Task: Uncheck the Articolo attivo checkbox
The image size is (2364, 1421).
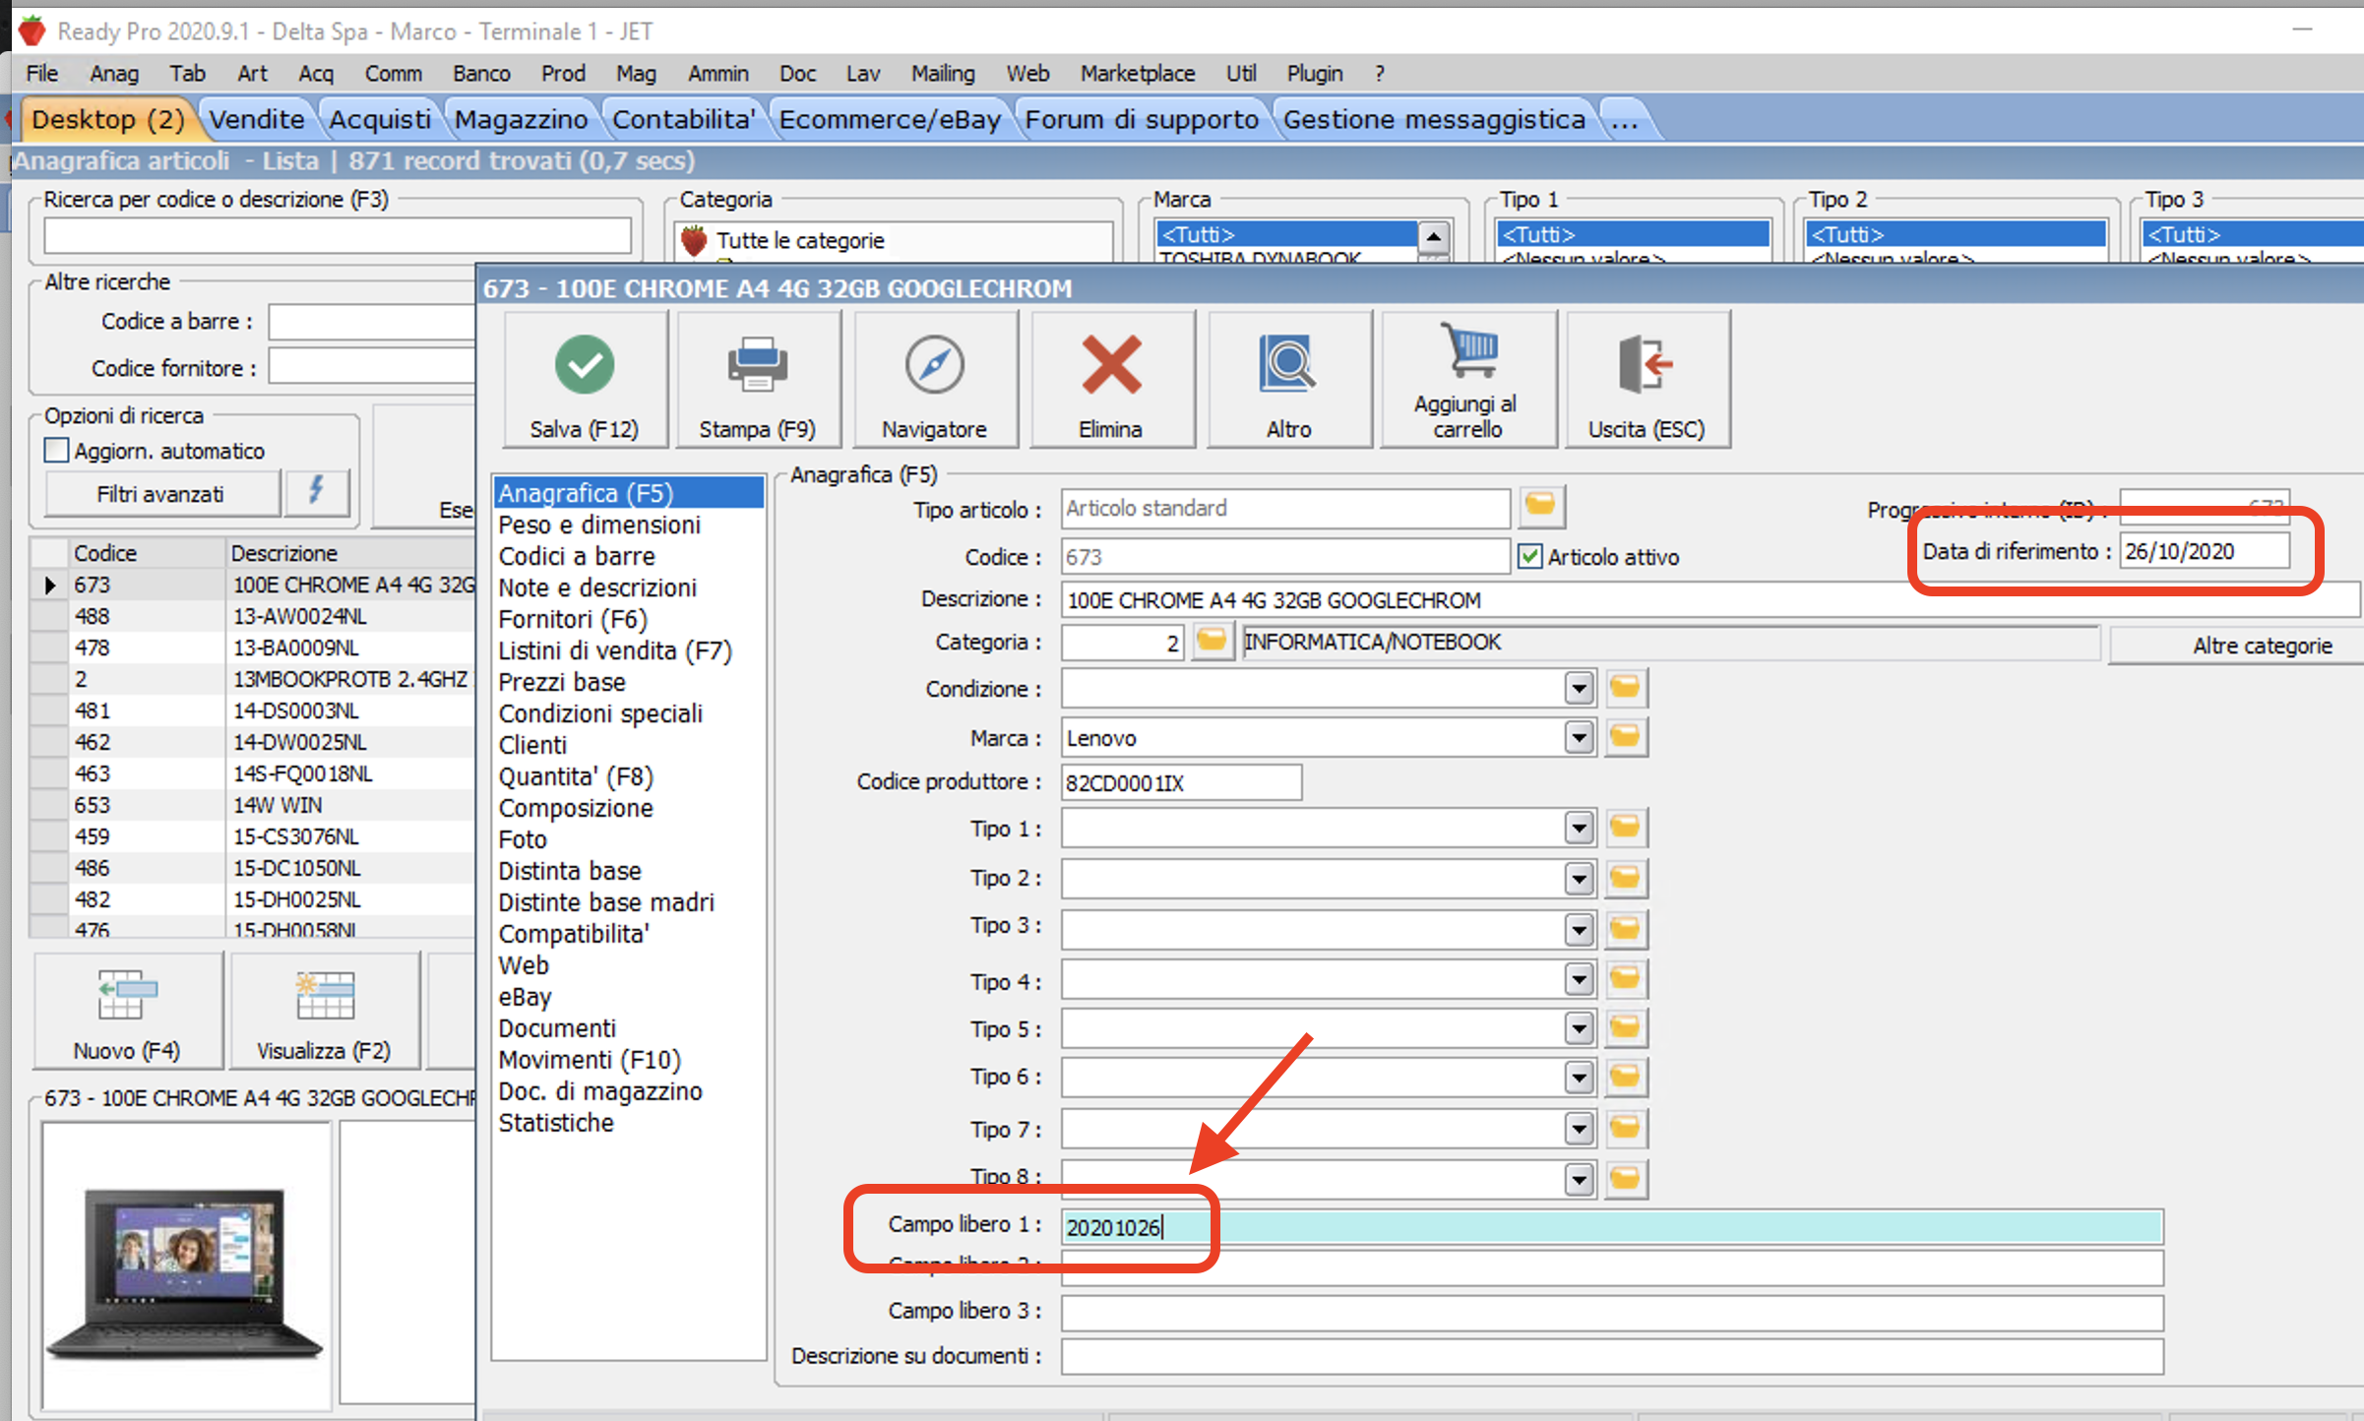Action: [1529, 557]
